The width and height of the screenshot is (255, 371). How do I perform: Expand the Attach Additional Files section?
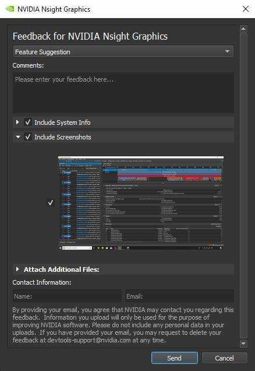(17, 269)
